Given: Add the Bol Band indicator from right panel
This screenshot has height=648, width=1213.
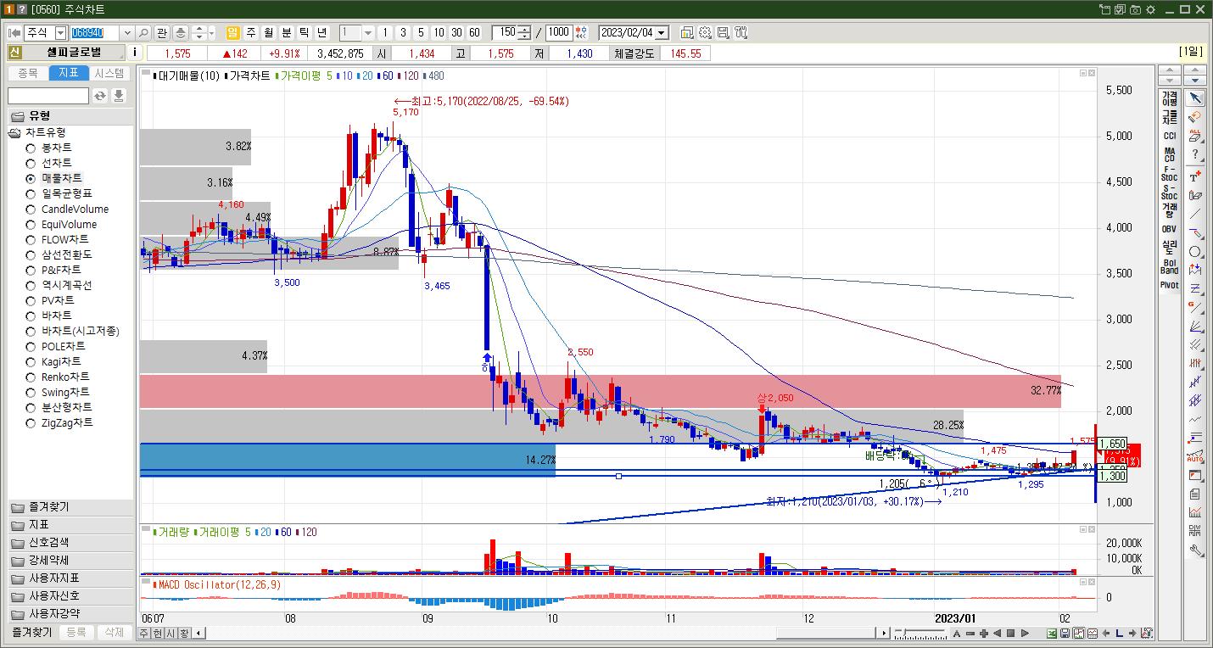Looking at the screenshot, I should pyautogui.click(x=1170, y=266).
